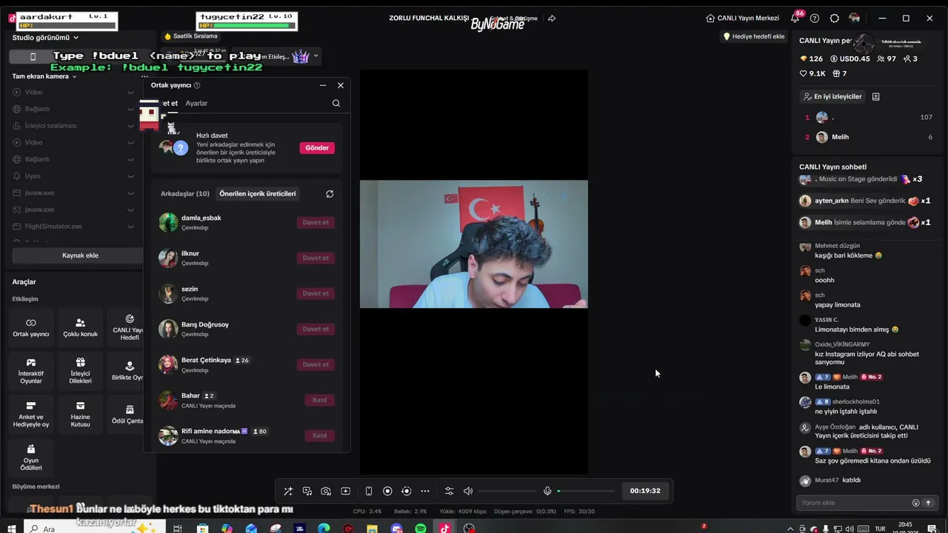
Task: Mute the speaker output
Action: coord(468,491)
